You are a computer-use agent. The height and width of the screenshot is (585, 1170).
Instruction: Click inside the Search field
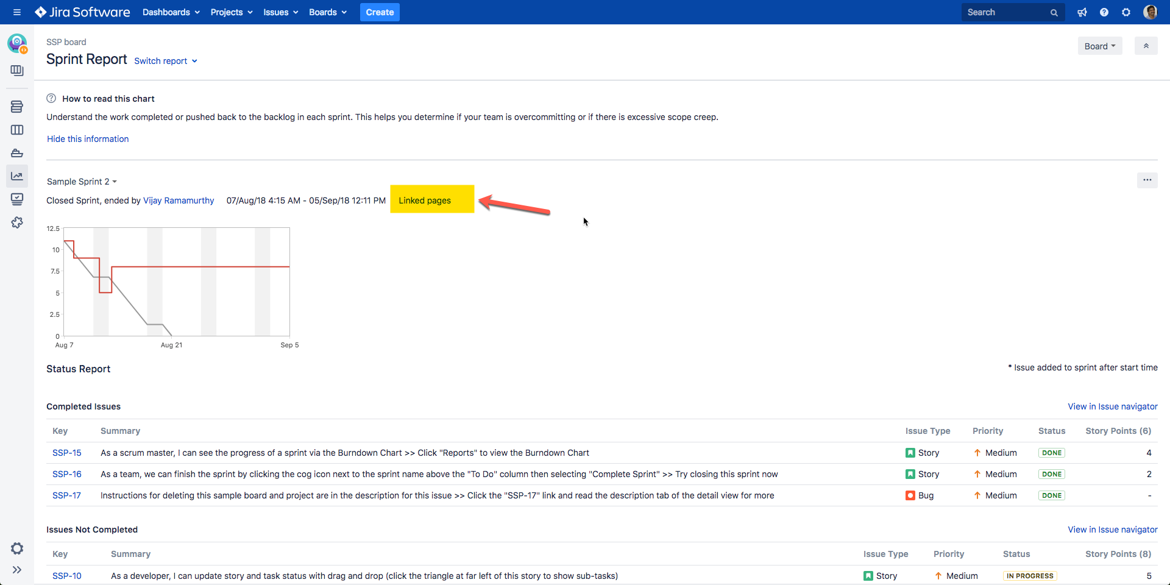(1009, 12)
